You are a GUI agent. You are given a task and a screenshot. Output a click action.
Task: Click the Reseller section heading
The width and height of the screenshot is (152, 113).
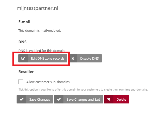point(26,72)
